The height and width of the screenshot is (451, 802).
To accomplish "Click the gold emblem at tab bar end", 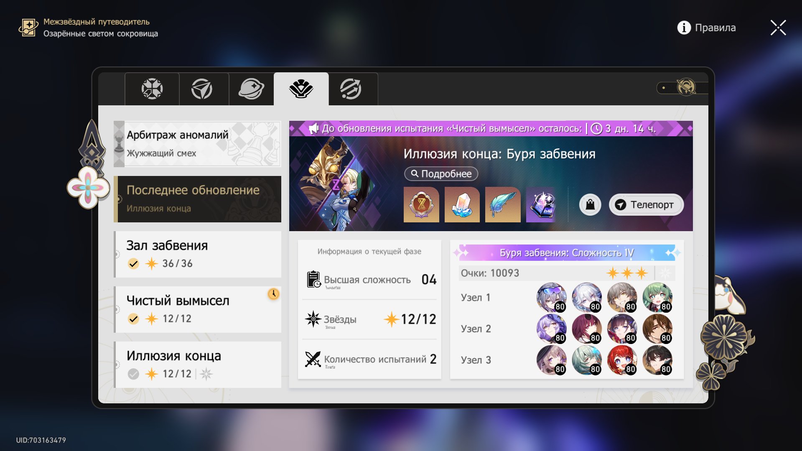I will (x=686, y=87).
